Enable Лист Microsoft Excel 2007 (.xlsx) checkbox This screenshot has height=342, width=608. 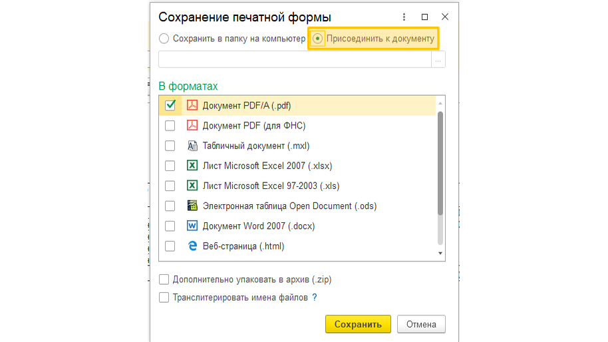click(170, 166)
